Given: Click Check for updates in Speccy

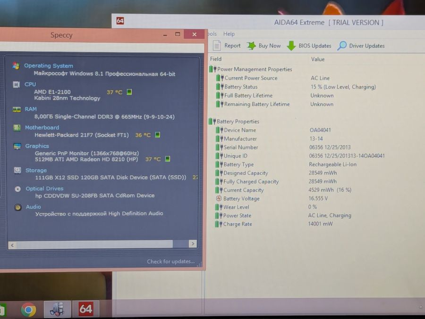Looking at the screenshot, I should tap(171, 262).
